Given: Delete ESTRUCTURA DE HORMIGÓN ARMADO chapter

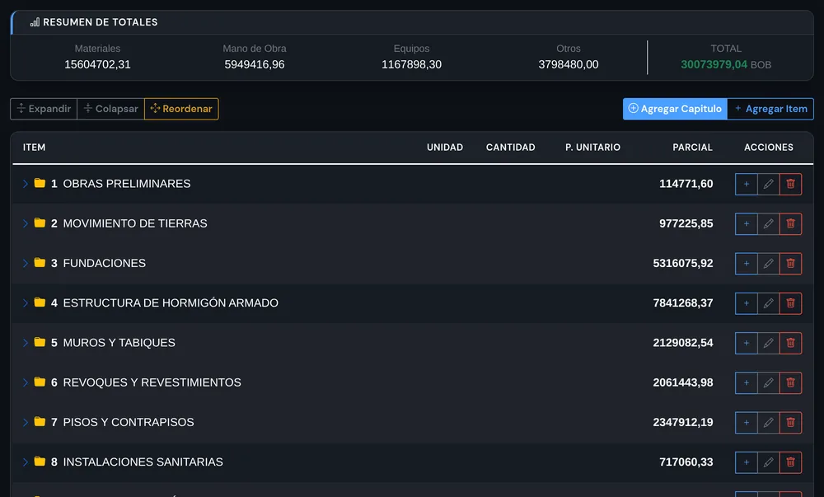Looking at the screenshot, I should pos(790,303).
